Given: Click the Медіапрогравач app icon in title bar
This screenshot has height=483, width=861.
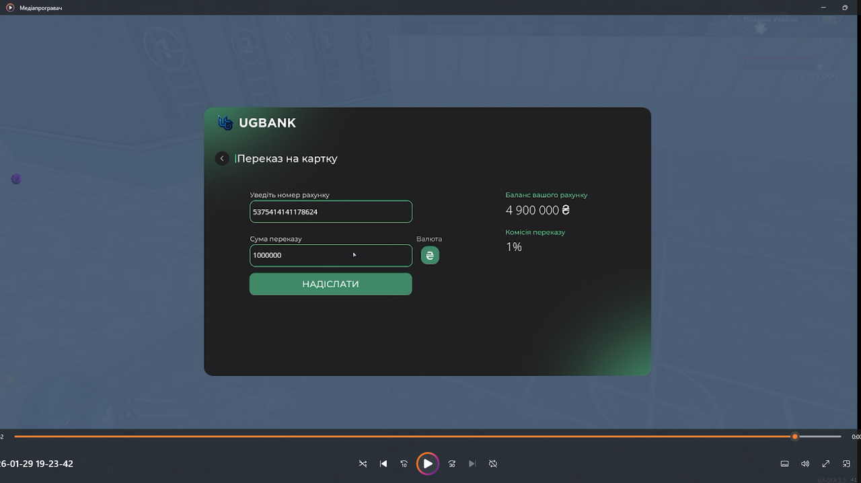Looking at the screenshot, I should click(x=10, y=7).
